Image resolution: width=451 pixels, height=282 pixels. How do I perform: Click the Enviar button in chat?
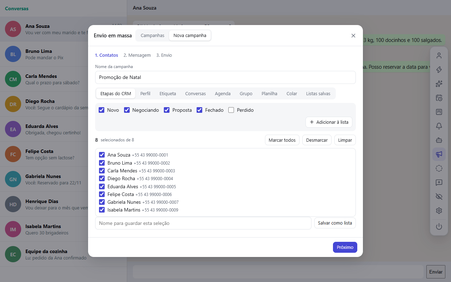(436, 272)
